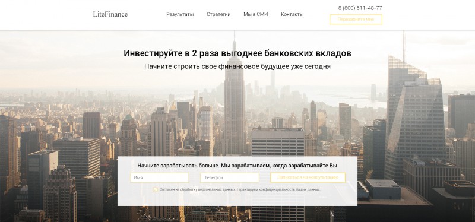
Task: Focus the Имя input field
Action: (x=159, y=178)
